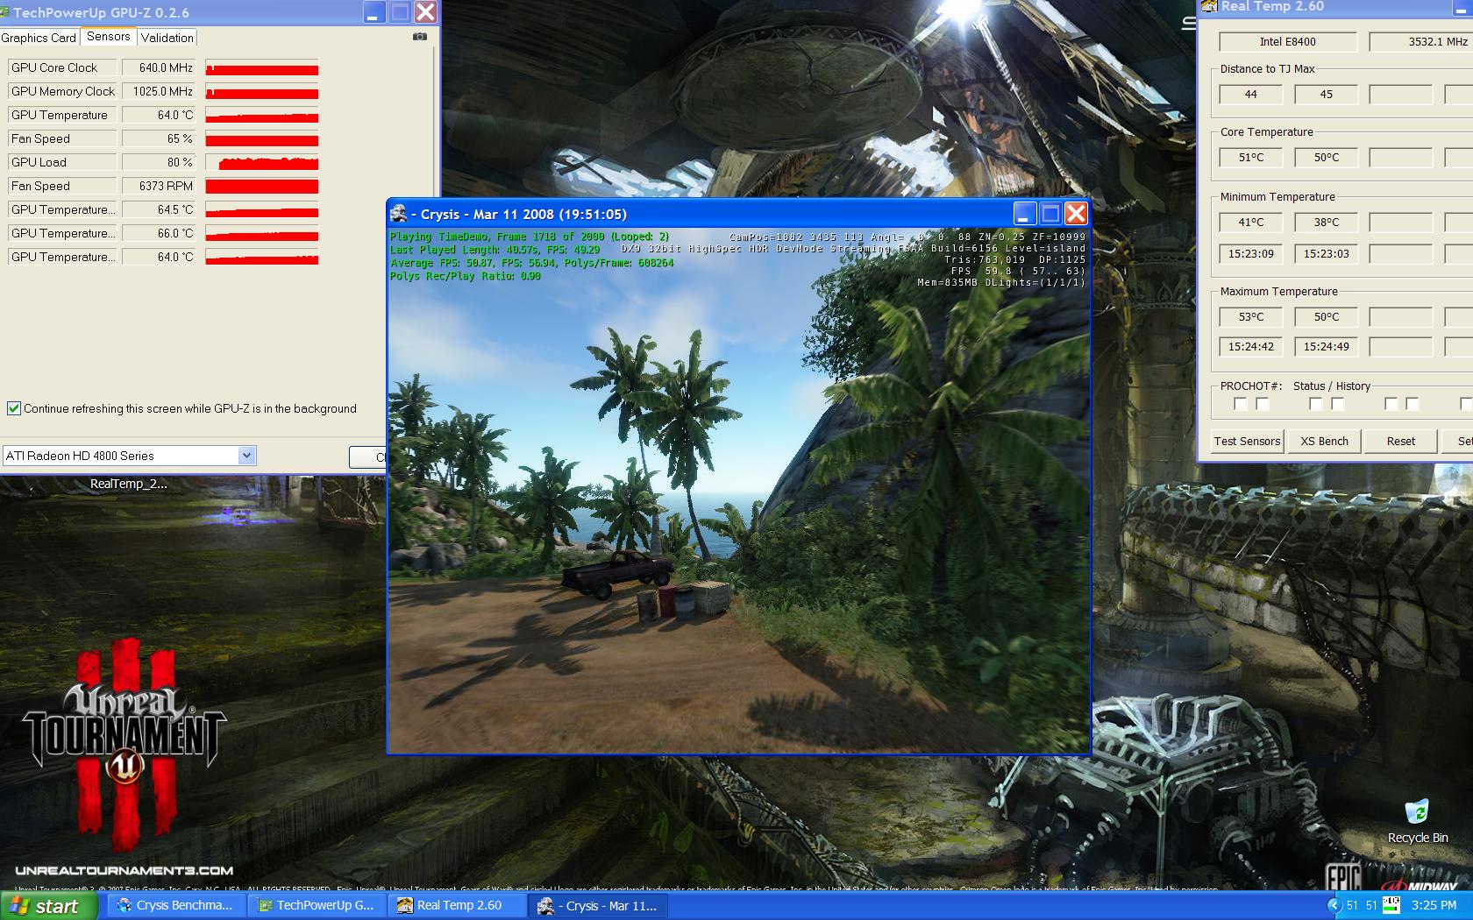Open the Validation tab in GPU-Z
The image size is (1473, 920).
(x=167, y=38)
